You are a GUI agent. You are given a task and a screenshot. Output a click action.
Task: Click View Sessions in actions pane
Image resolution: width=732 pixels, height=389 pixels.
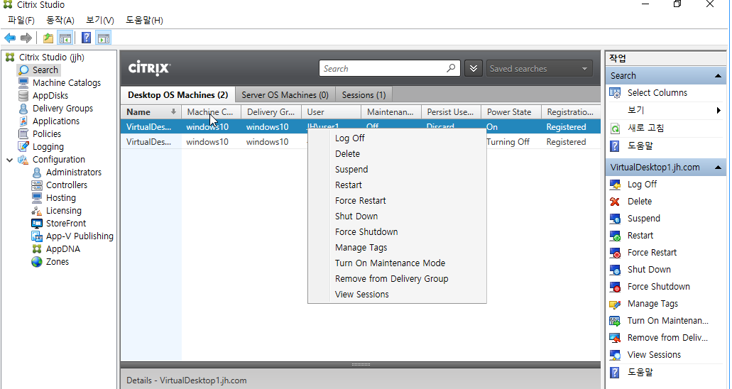(x=654, y=355)
